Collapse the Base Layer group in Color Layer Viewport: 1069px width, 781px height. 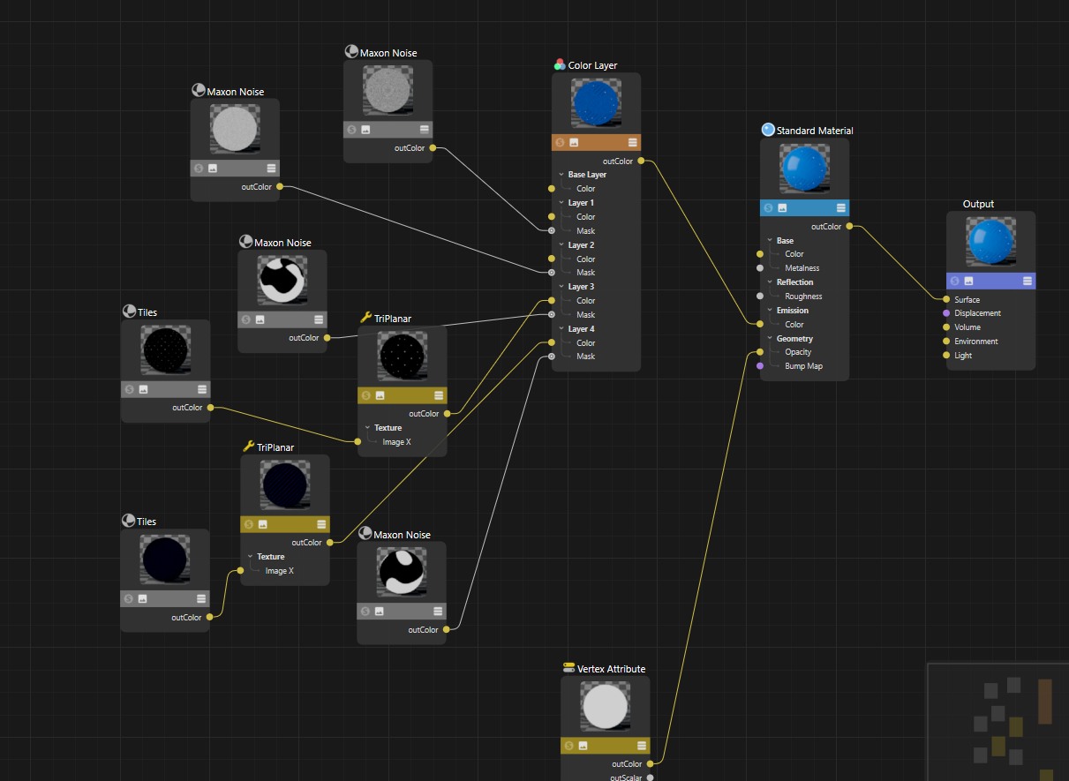561,175
